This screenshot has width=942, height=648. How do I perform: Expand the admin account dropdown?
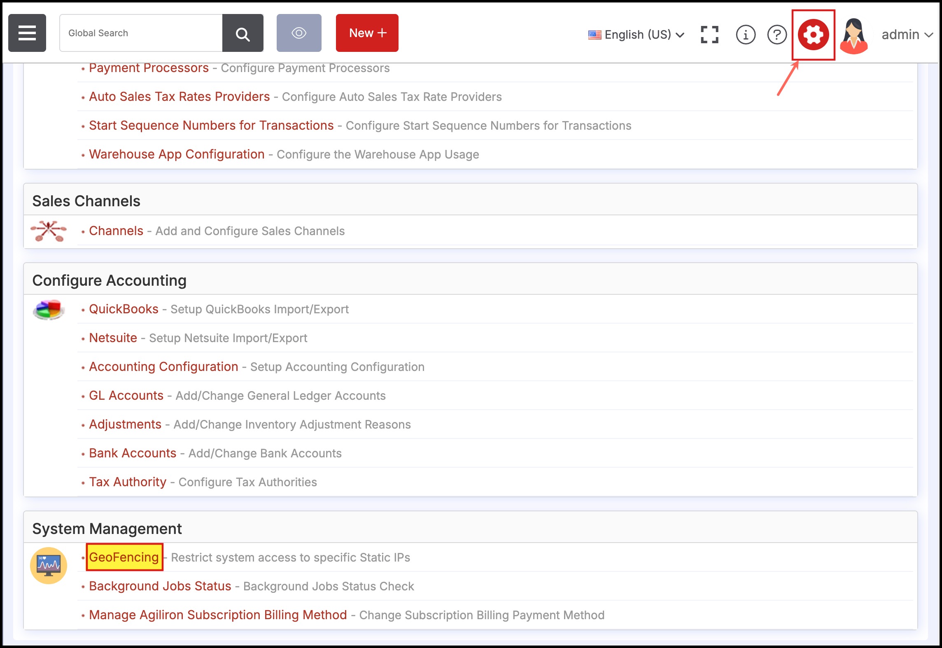[x=907, y=35]
